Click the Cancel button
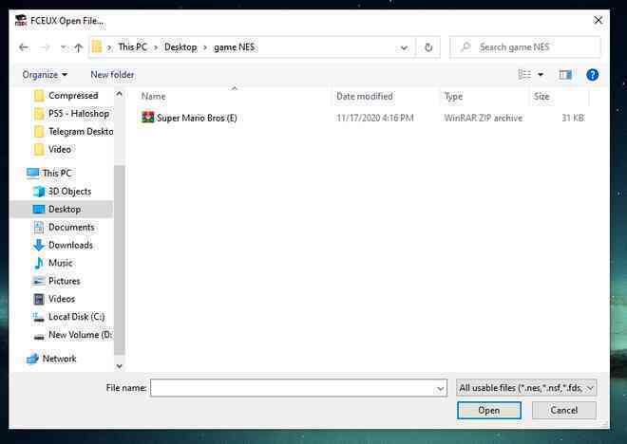 pyautogui.click(x=563, y=411)
